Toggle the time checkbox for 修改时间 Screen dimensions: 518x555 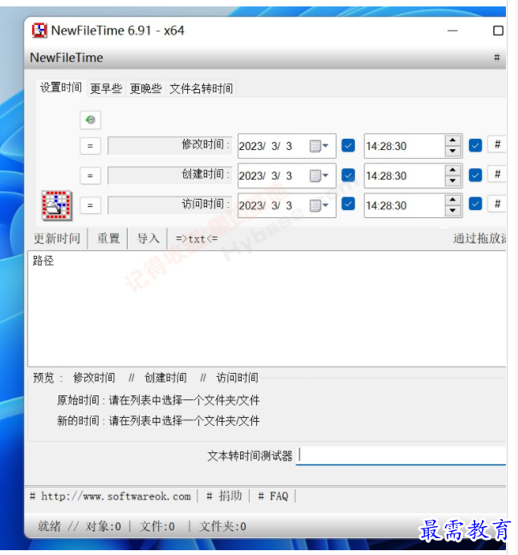point(475,145)
